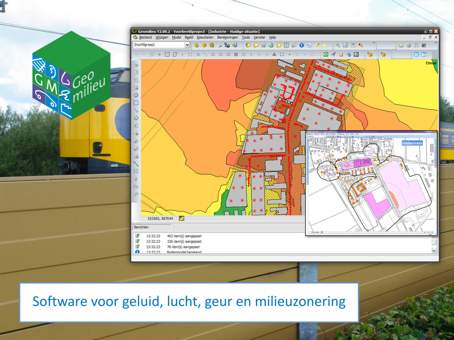Viewport: 454px width, 340px height.
Task: Open the Berekeningen menu
Action: click(227, 37)
